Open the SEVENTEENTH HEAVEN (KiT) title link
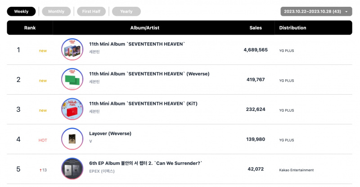 coord(143,104)
